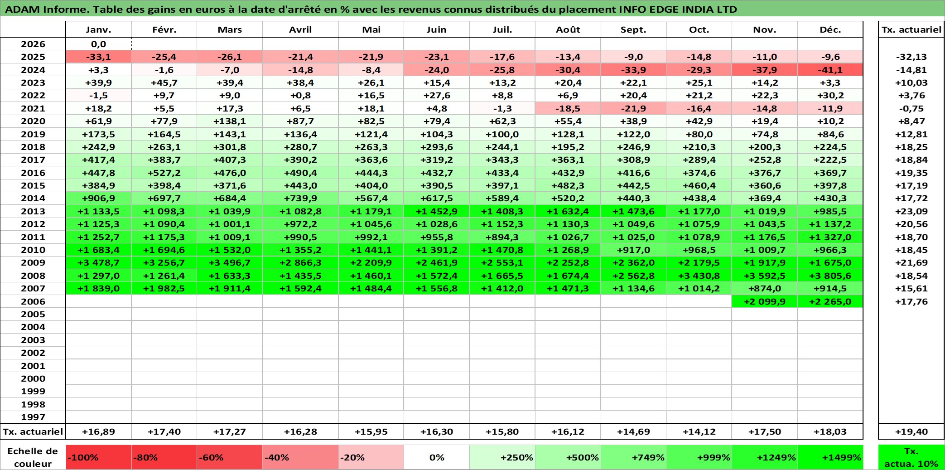The height and width of the screenshot is (470, 945).
Task: Click the Mars column header
Action: tap(230, 29)
